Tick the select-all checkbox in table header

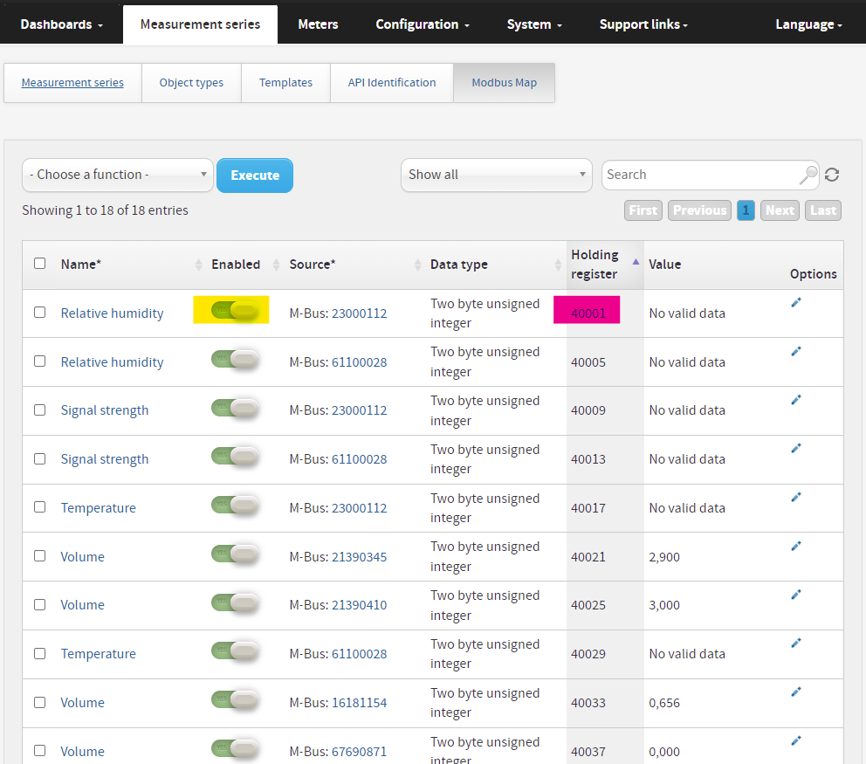40,263
